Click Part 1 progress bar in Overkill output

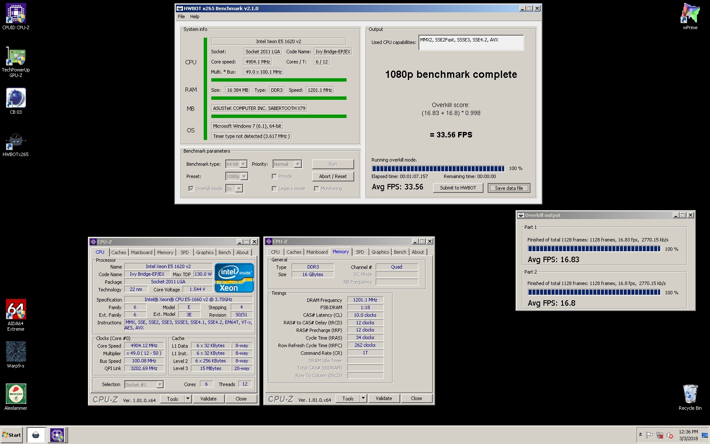click(594, 249)
